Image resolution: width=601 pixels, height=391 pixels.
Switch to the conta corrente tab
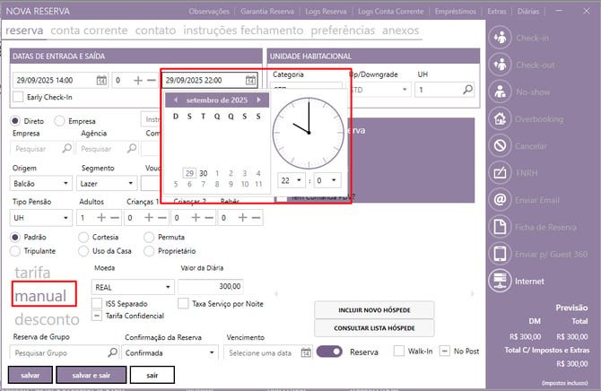[89, 30]
